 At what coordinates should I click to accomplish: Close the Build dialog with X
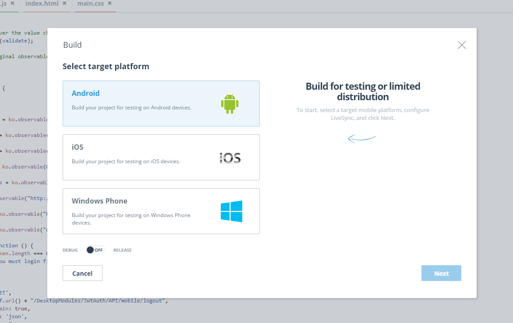click(x=462, y=45)
